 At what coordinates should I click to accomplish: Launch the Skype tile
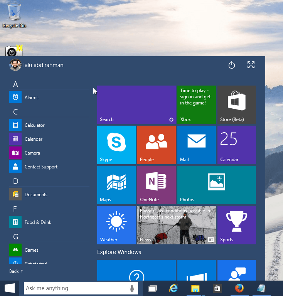[116, 145]
